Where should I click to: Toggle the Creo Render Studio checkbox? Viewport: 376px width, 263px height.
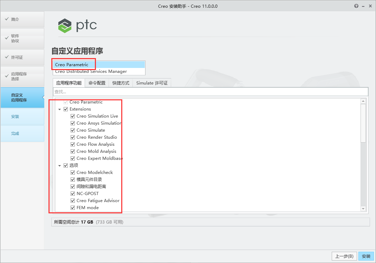point(73,137)
